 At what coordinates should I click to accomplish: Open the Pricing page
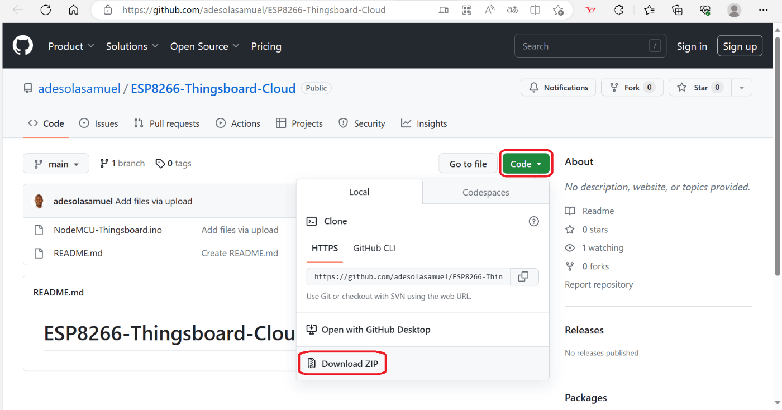266,46
